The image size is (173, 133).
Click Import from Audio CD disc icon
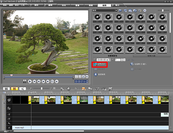click(132, 64)
